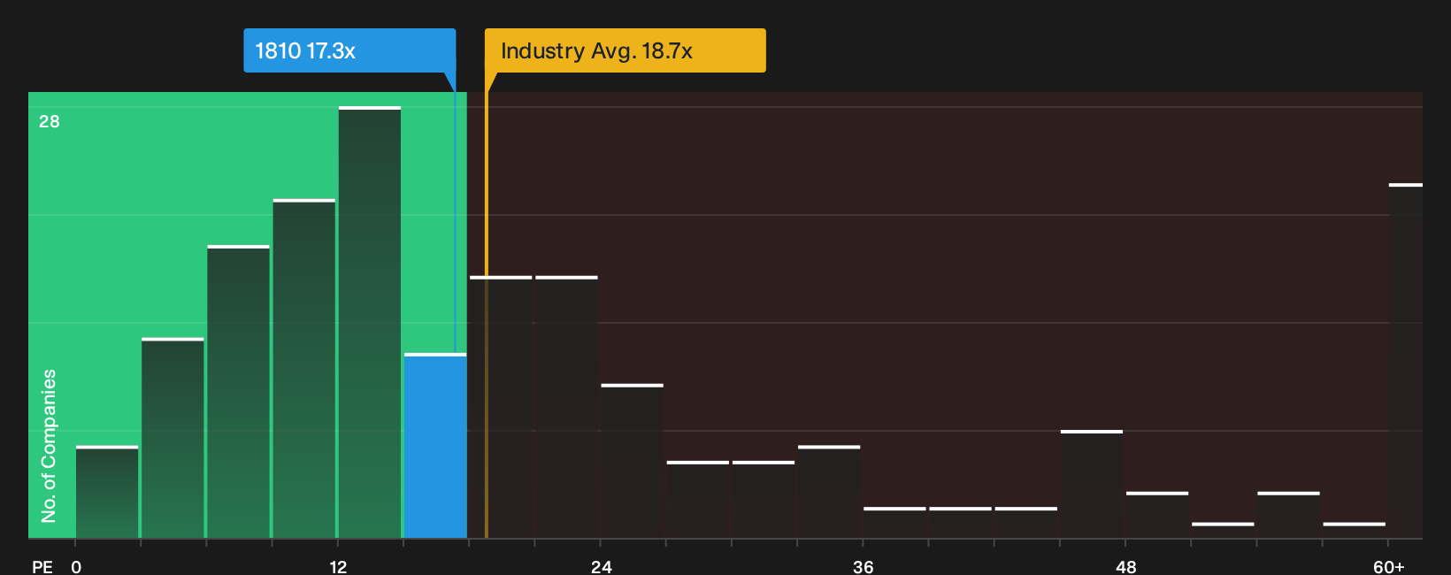Select the 60+ bar at far right
Viewport: 1451px width, 575px height.
click(1406, 361)
